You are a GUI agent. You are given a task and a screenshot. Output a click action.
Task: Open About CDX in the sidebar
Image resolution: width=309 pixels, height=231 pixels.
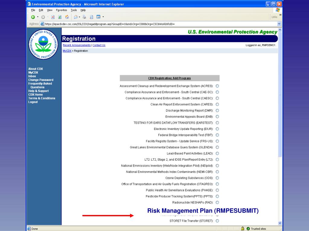click(x=36, y=69)
